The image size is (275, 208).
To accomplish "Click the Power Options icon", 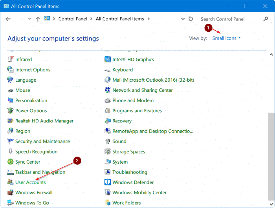I will click(11, 111).
